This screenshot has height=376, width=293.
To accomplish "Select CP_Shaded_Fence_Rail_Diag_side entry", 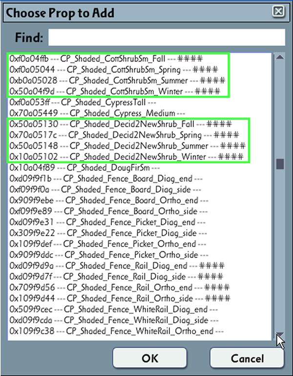I will tap(116, 276).
